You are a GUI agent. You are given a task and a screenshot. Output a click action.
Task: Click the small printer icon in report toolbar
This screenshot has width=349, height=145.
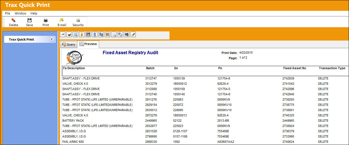(x=69, y=35)
